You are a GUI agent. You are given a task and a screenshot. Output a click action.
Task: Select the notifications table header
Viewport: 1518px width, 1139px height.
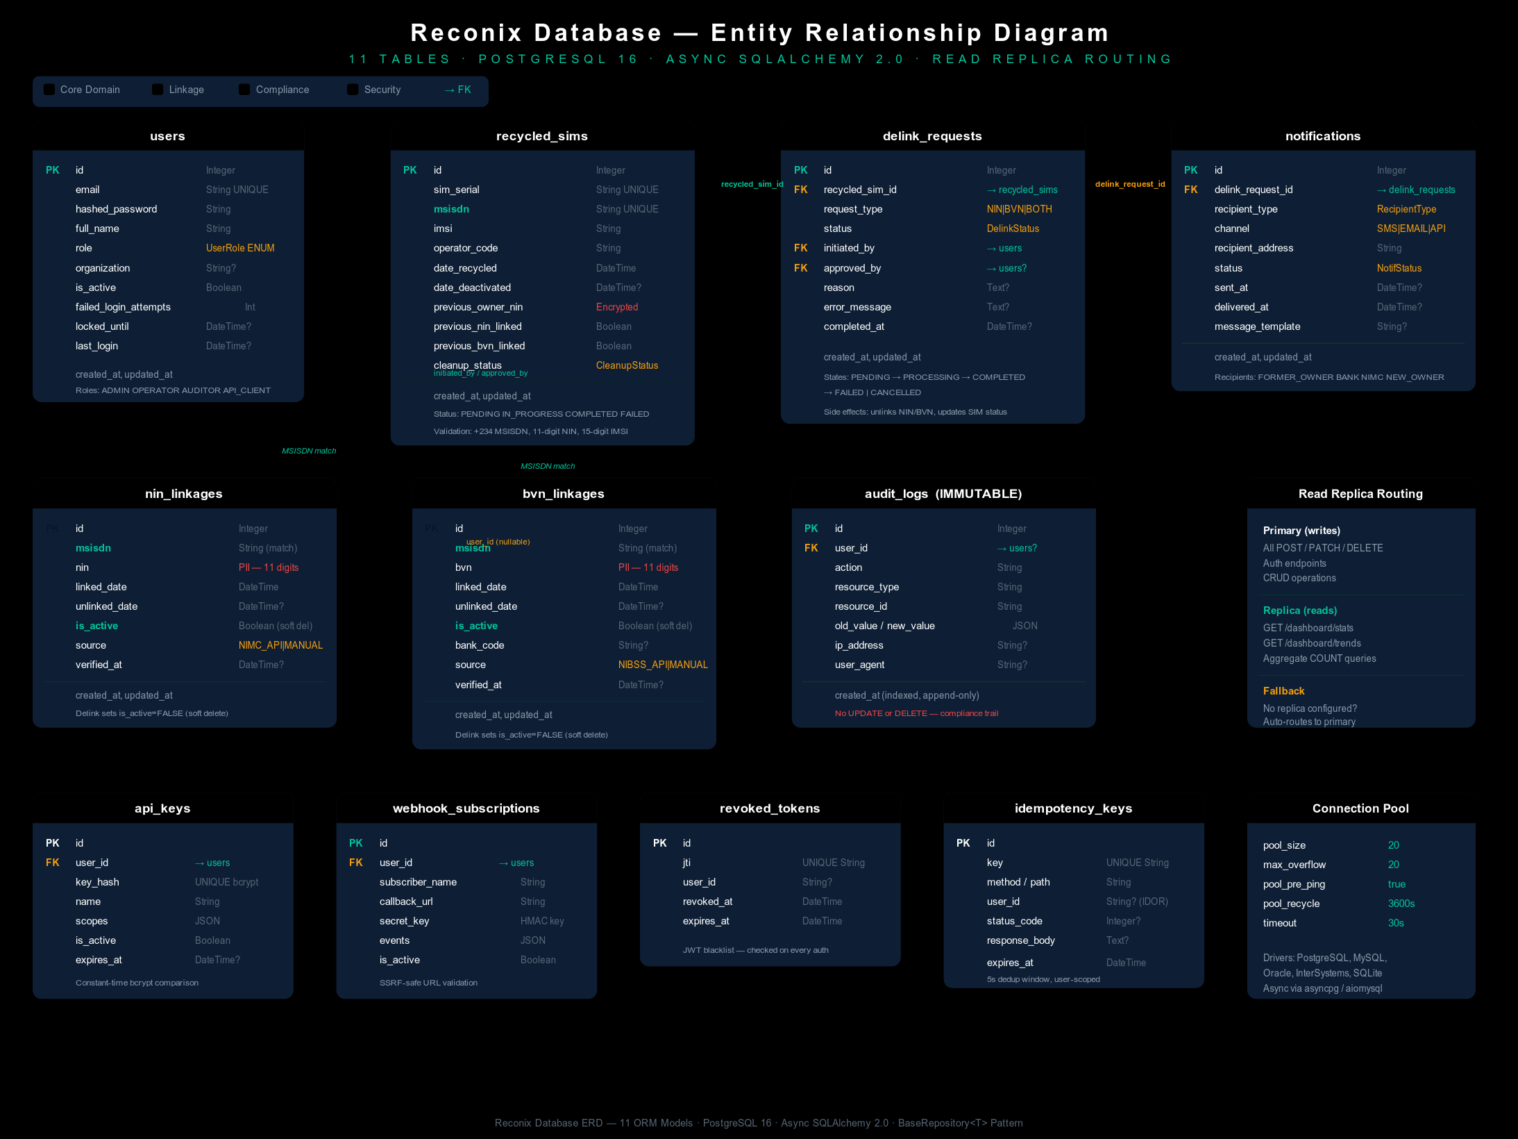(x=1323, y=136)
